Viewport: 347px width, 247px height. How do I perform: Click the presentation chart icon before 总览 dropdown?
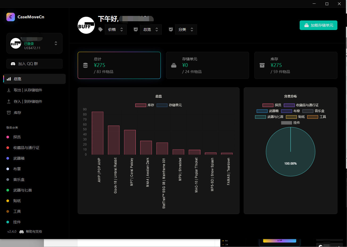pyautogui.click(x=136, y=29)
